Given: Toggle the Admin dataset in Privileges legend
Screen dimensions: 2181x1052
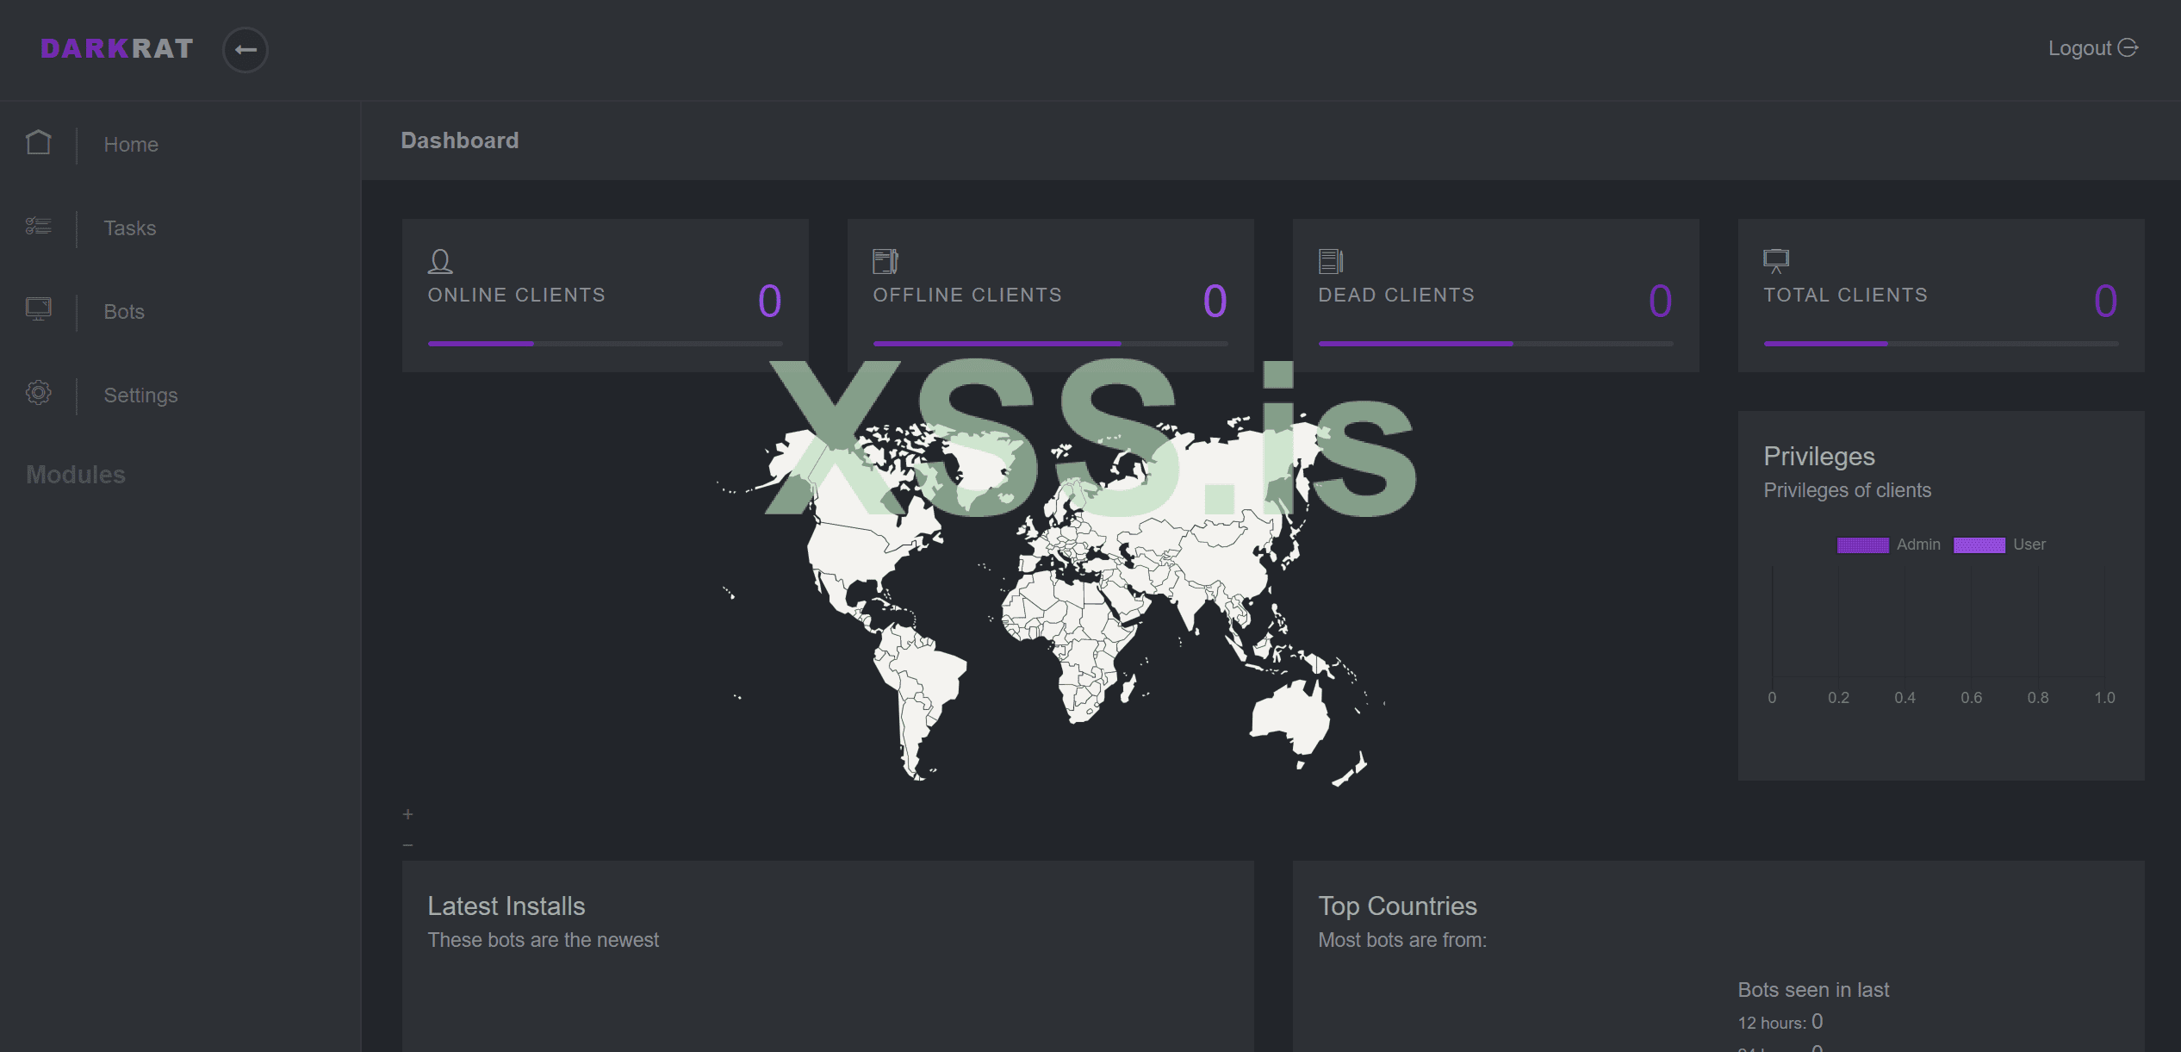Looking at the screenshot, I should point(1863,545).
